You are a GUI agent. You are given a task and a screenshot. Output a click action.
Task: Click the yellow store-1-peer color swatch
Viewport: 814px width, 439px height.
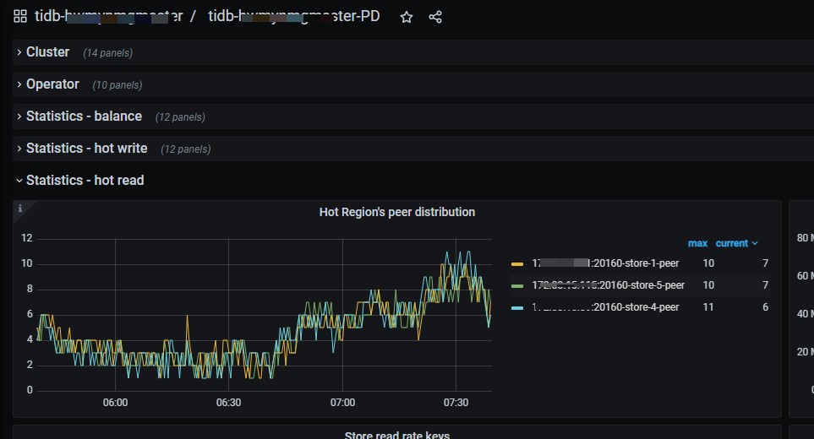[x=518, y=263]
